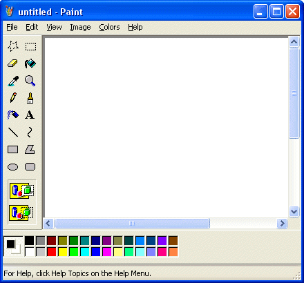This screenshot has width=304, height=283.
Task: Choose the Ellipse tool
Action: (13, 166)
